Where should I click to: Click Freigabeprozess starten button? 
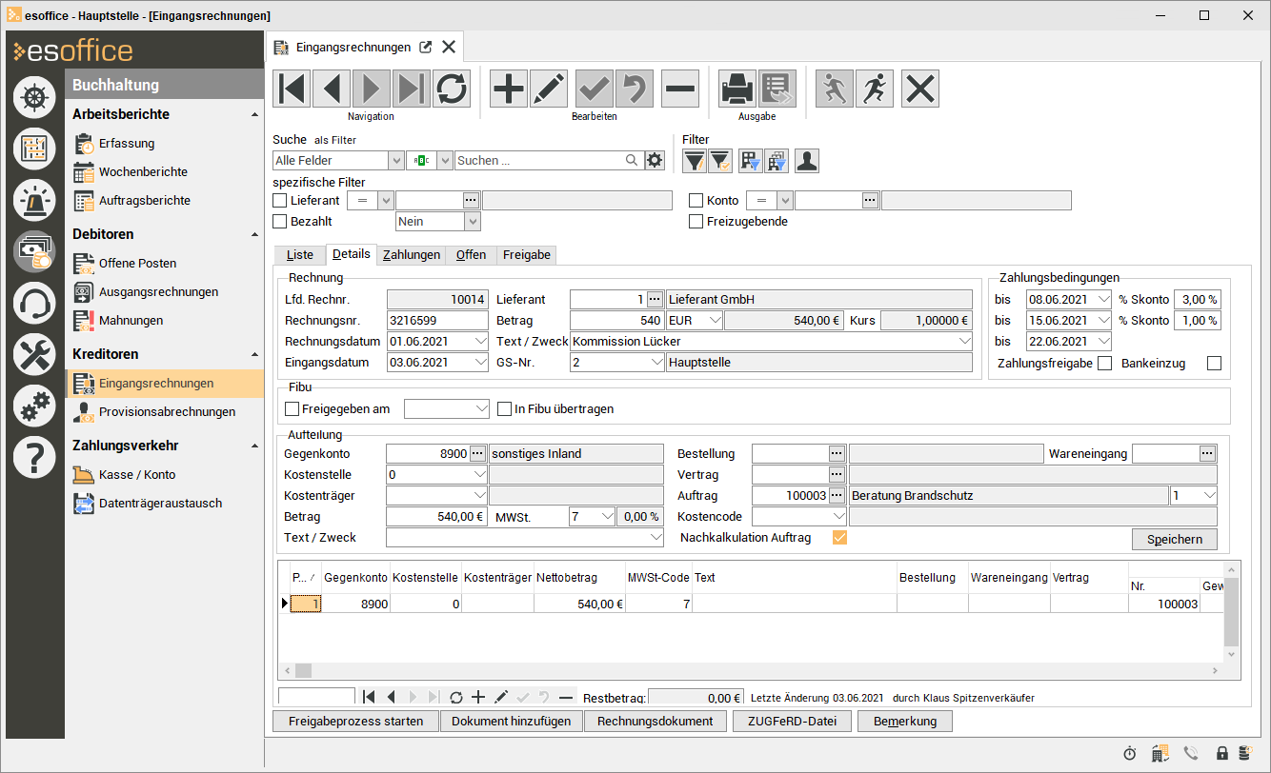click(355, 722)
